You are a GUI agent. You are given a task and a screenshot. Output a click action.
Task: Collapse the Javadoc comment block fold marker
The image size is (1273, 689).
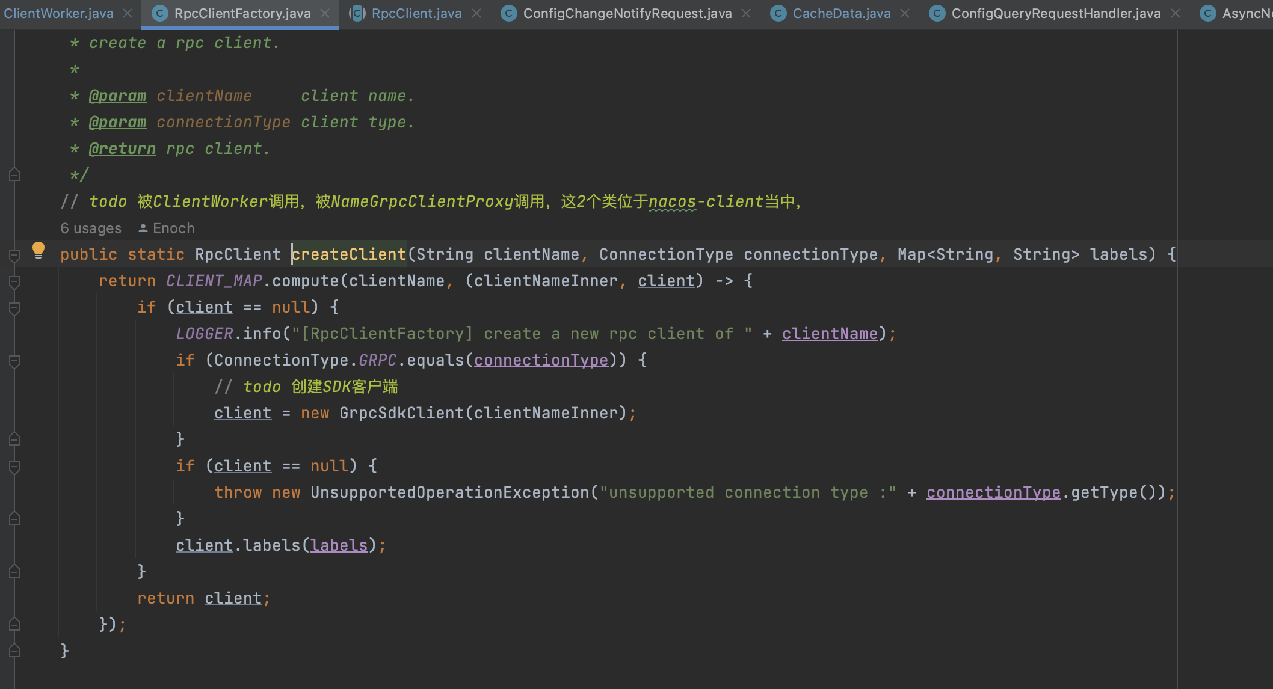point(15,175)
